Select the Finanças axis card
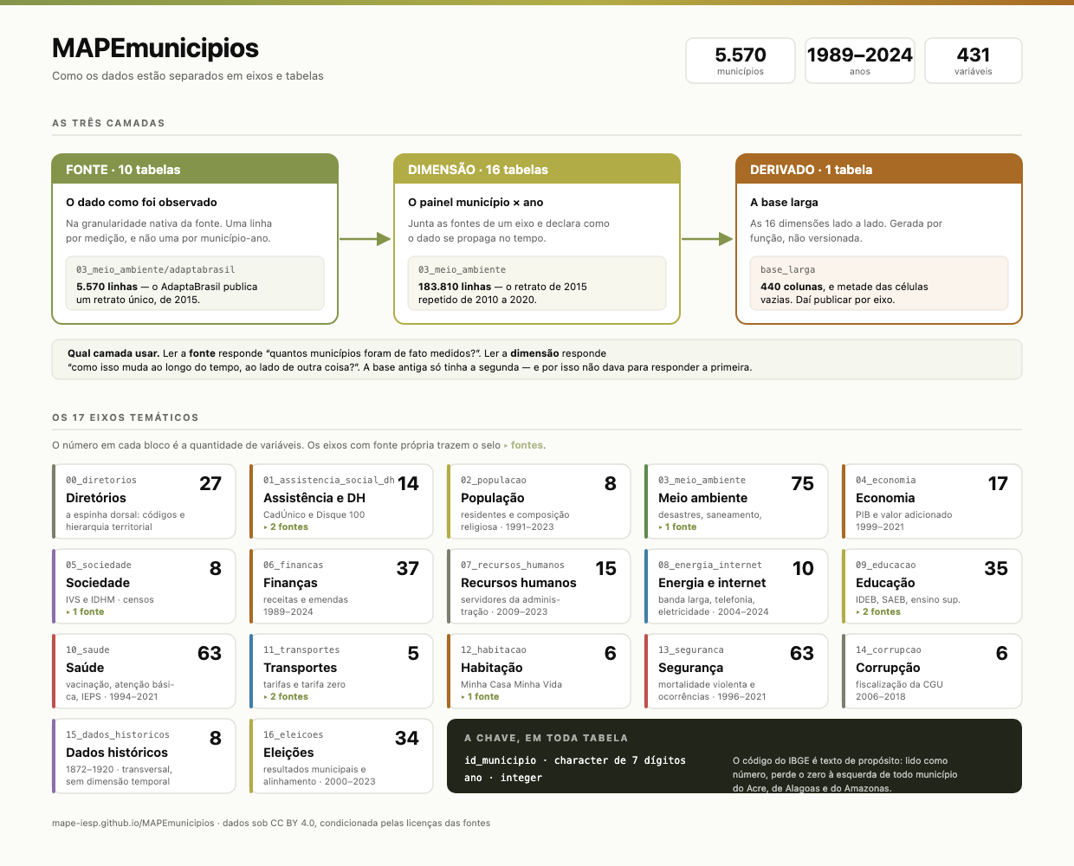The height and width of the screenshot is (866, 1074). (x=341, y=586)
